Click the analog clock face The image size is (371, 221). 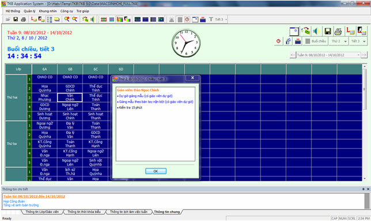point(186,43)
